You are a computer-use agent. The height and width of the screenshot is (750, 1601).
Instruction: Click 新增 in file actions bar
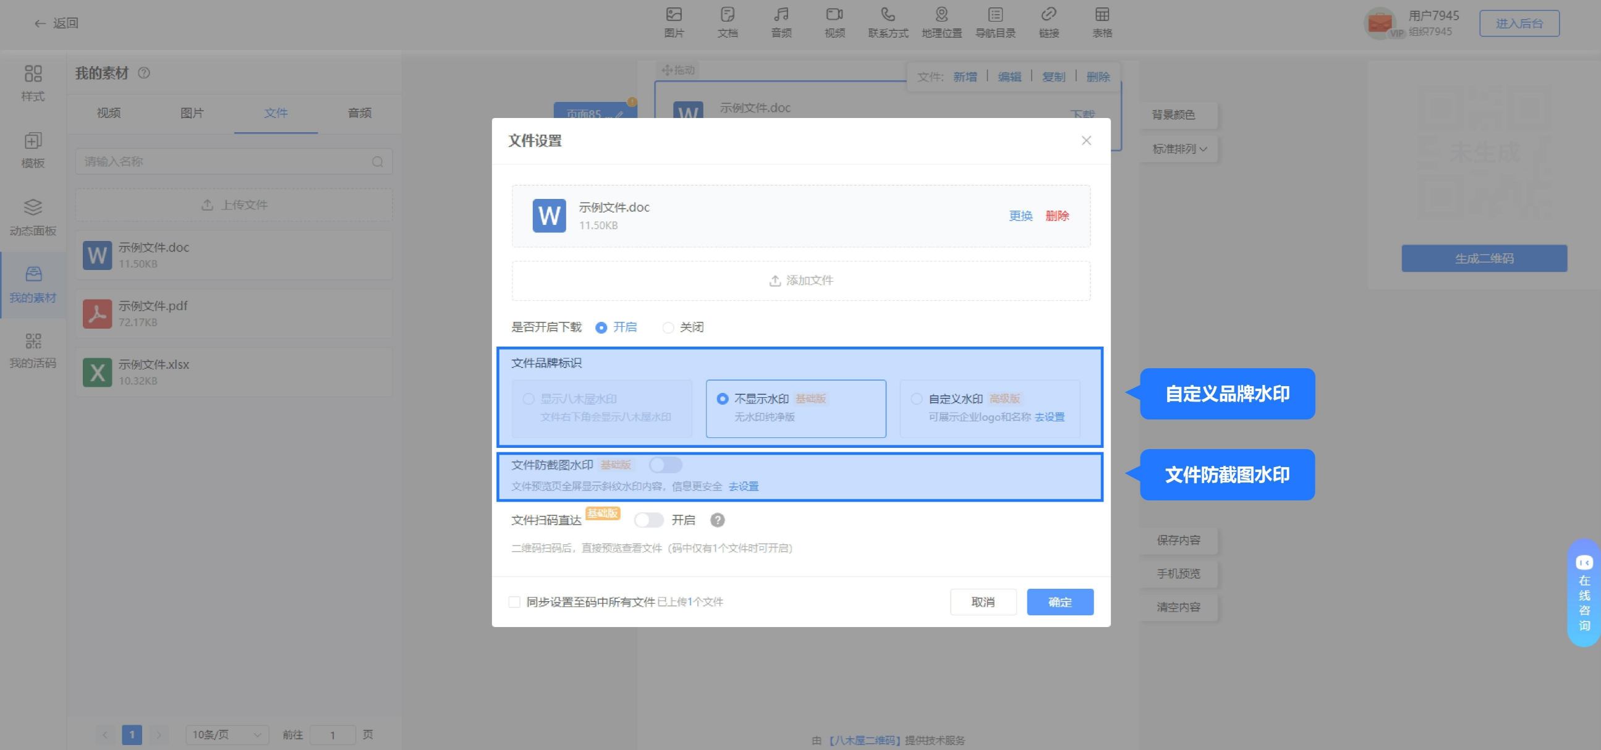pyautogui.click(x=964, y=77)
